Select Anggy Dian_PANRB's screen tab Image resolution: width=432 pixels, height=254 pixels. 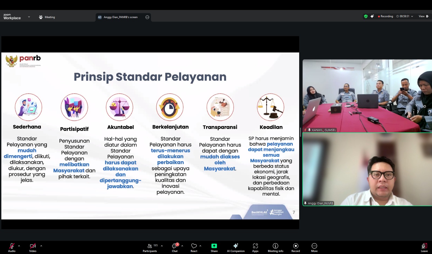(120, 17)
